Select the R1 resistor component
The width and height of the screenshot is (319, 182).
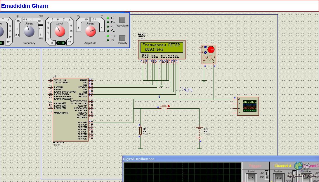pos(141,131)
